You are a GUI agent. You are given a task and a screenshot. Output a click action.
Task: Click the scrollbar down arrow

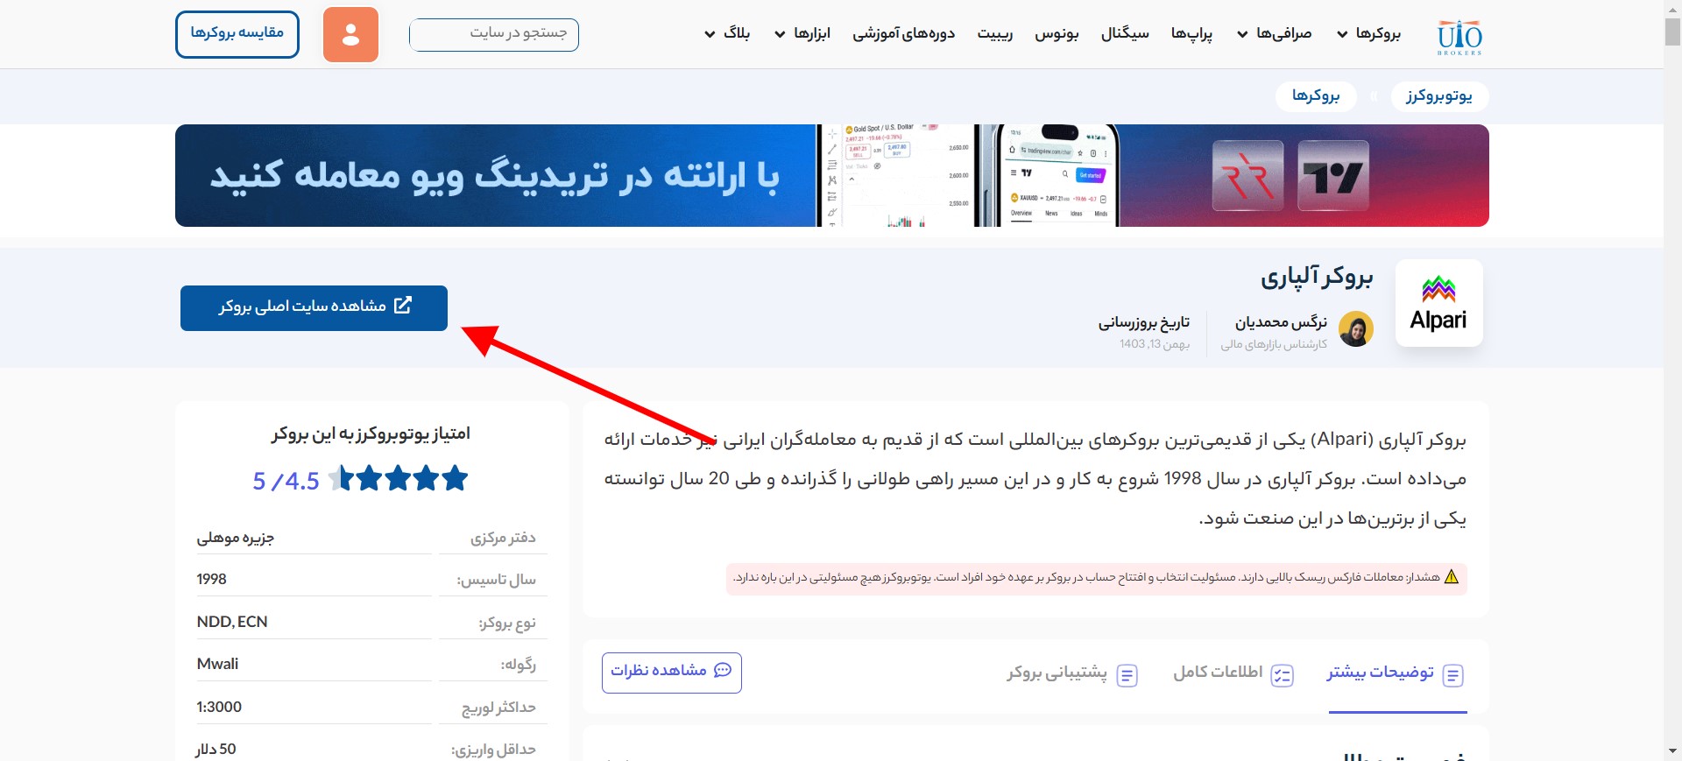(1672, 751)
